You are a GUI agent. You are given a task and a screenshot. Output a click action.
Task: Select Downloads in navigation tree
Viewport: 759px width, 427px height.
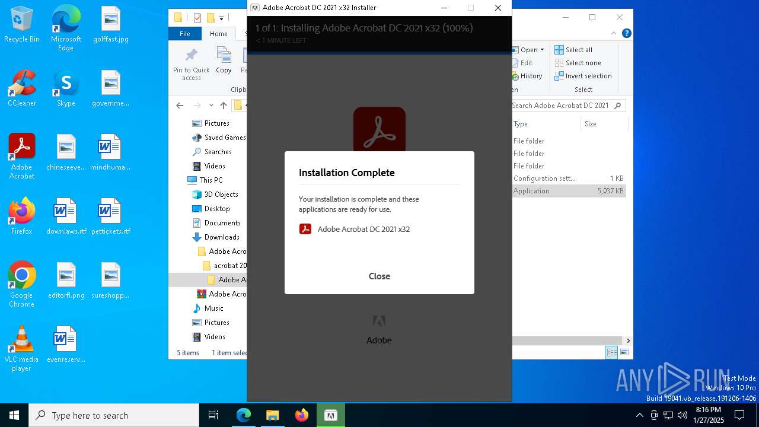click(x=216, y=237)
